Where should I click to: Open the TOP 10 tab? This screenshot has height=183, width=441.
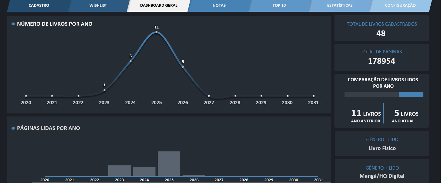pyautogui.click(x=279, y=6)
